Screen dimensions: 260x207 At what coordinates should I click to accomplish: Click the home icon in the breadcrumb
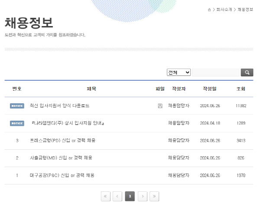(209, 10)
